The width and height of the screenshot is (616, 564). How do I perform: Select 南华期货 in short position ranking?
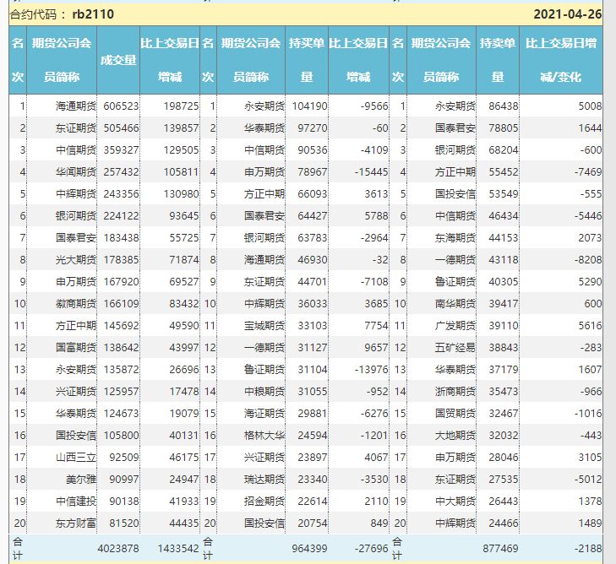click(455, 304)
